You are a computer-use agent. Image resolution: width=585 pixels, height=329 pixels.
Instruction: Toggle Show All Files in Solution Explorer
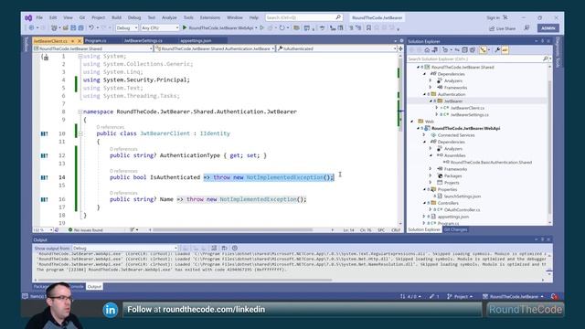pyautogui.click(x=473, y=50)
